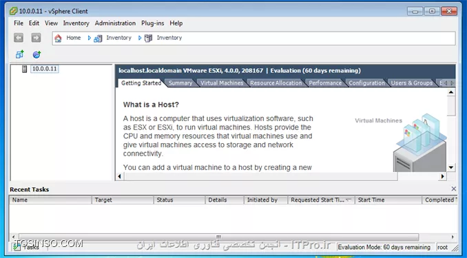Click the vSphere Client title bar logo
This screenshot has height=258, width=467.
13,11
